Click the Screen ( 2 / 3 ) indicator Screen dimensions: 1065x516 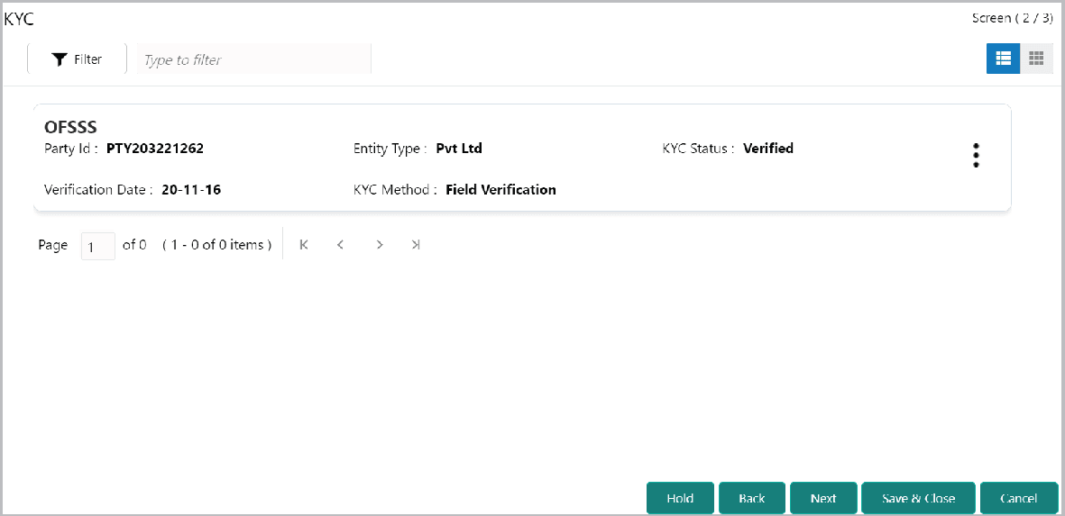click(x=1012, y=18)
